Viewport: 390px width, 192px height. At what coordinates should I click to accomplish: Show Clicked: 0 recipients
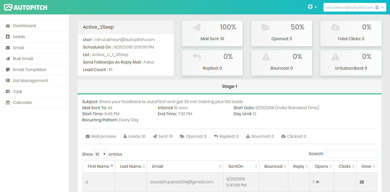294,136
